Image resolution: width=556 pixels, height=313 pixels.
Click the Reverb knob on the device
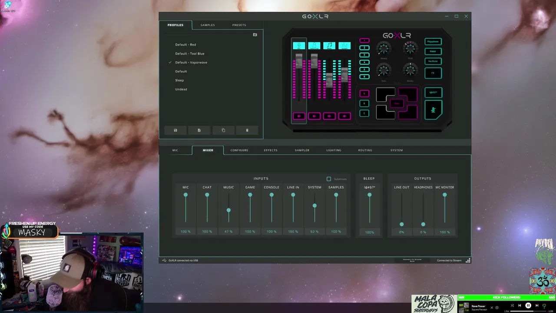coord(384,48)
